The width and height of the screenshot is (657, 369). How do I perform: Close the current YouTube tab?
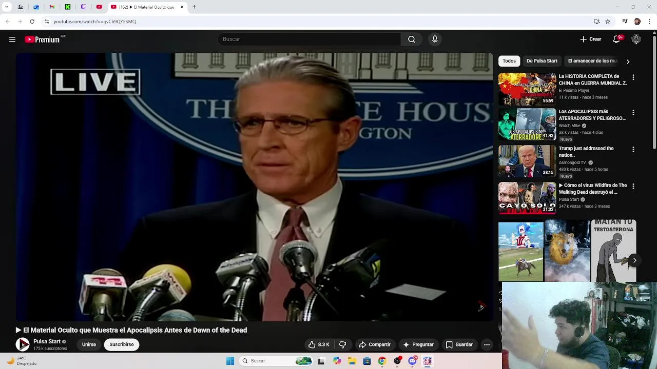click(182, 7)
